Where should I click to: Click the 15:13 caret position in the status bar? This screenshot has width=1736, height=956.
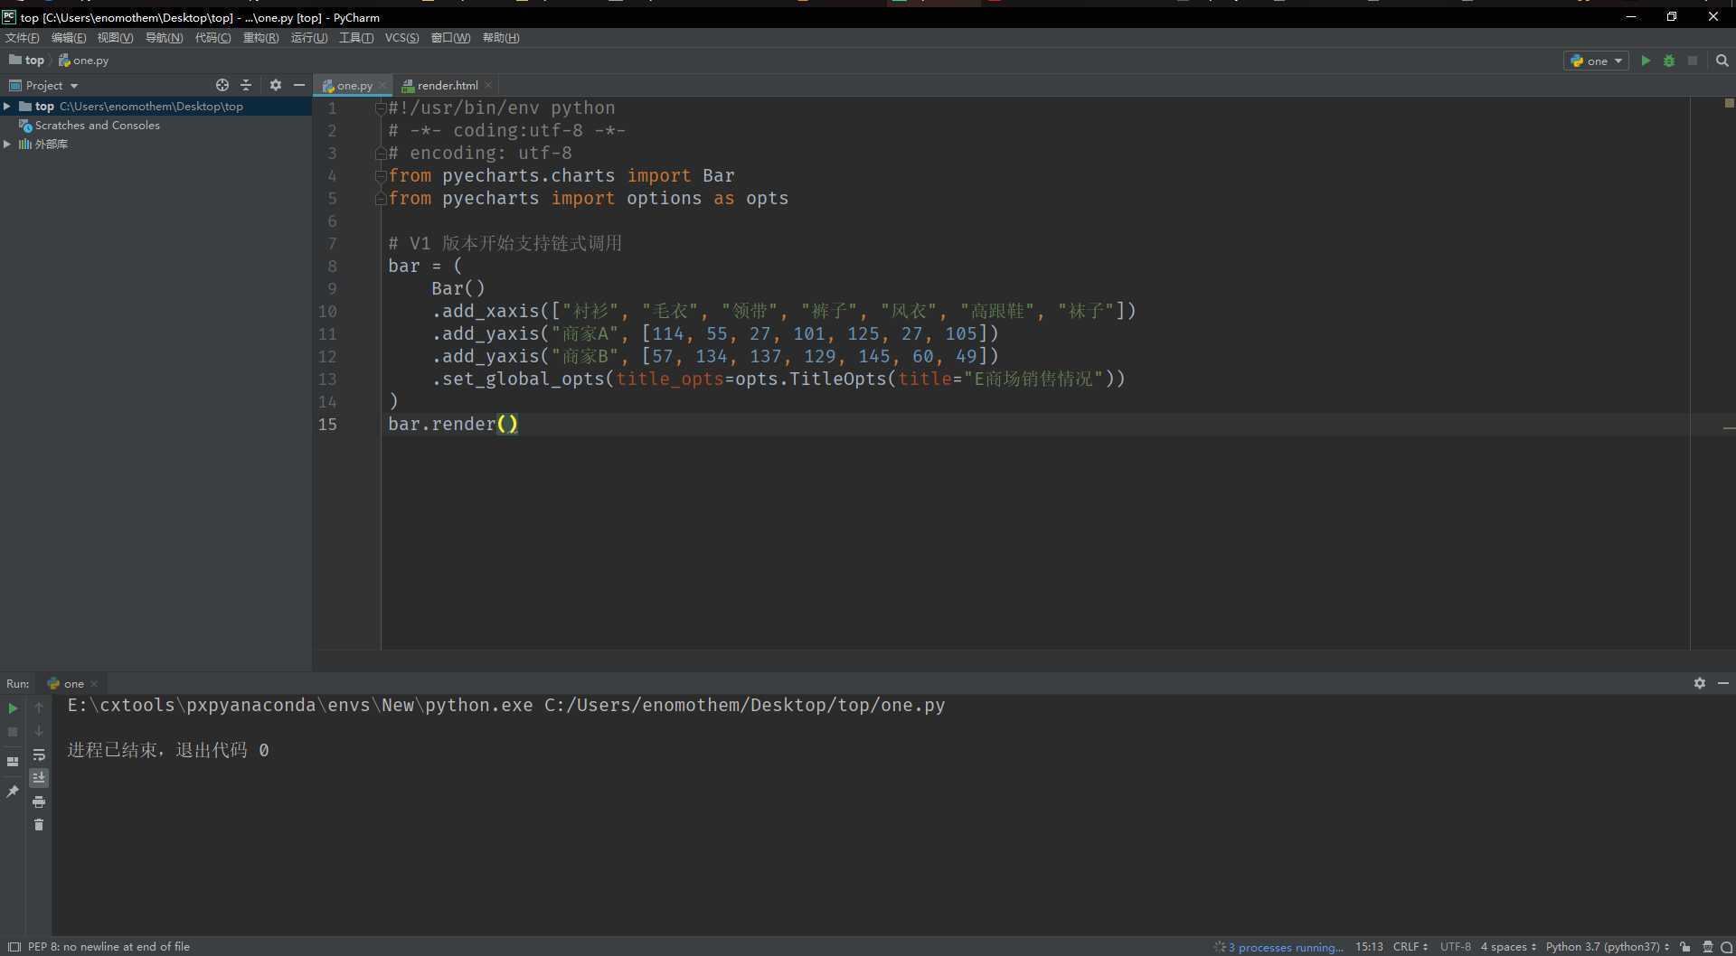point(1369,947)
